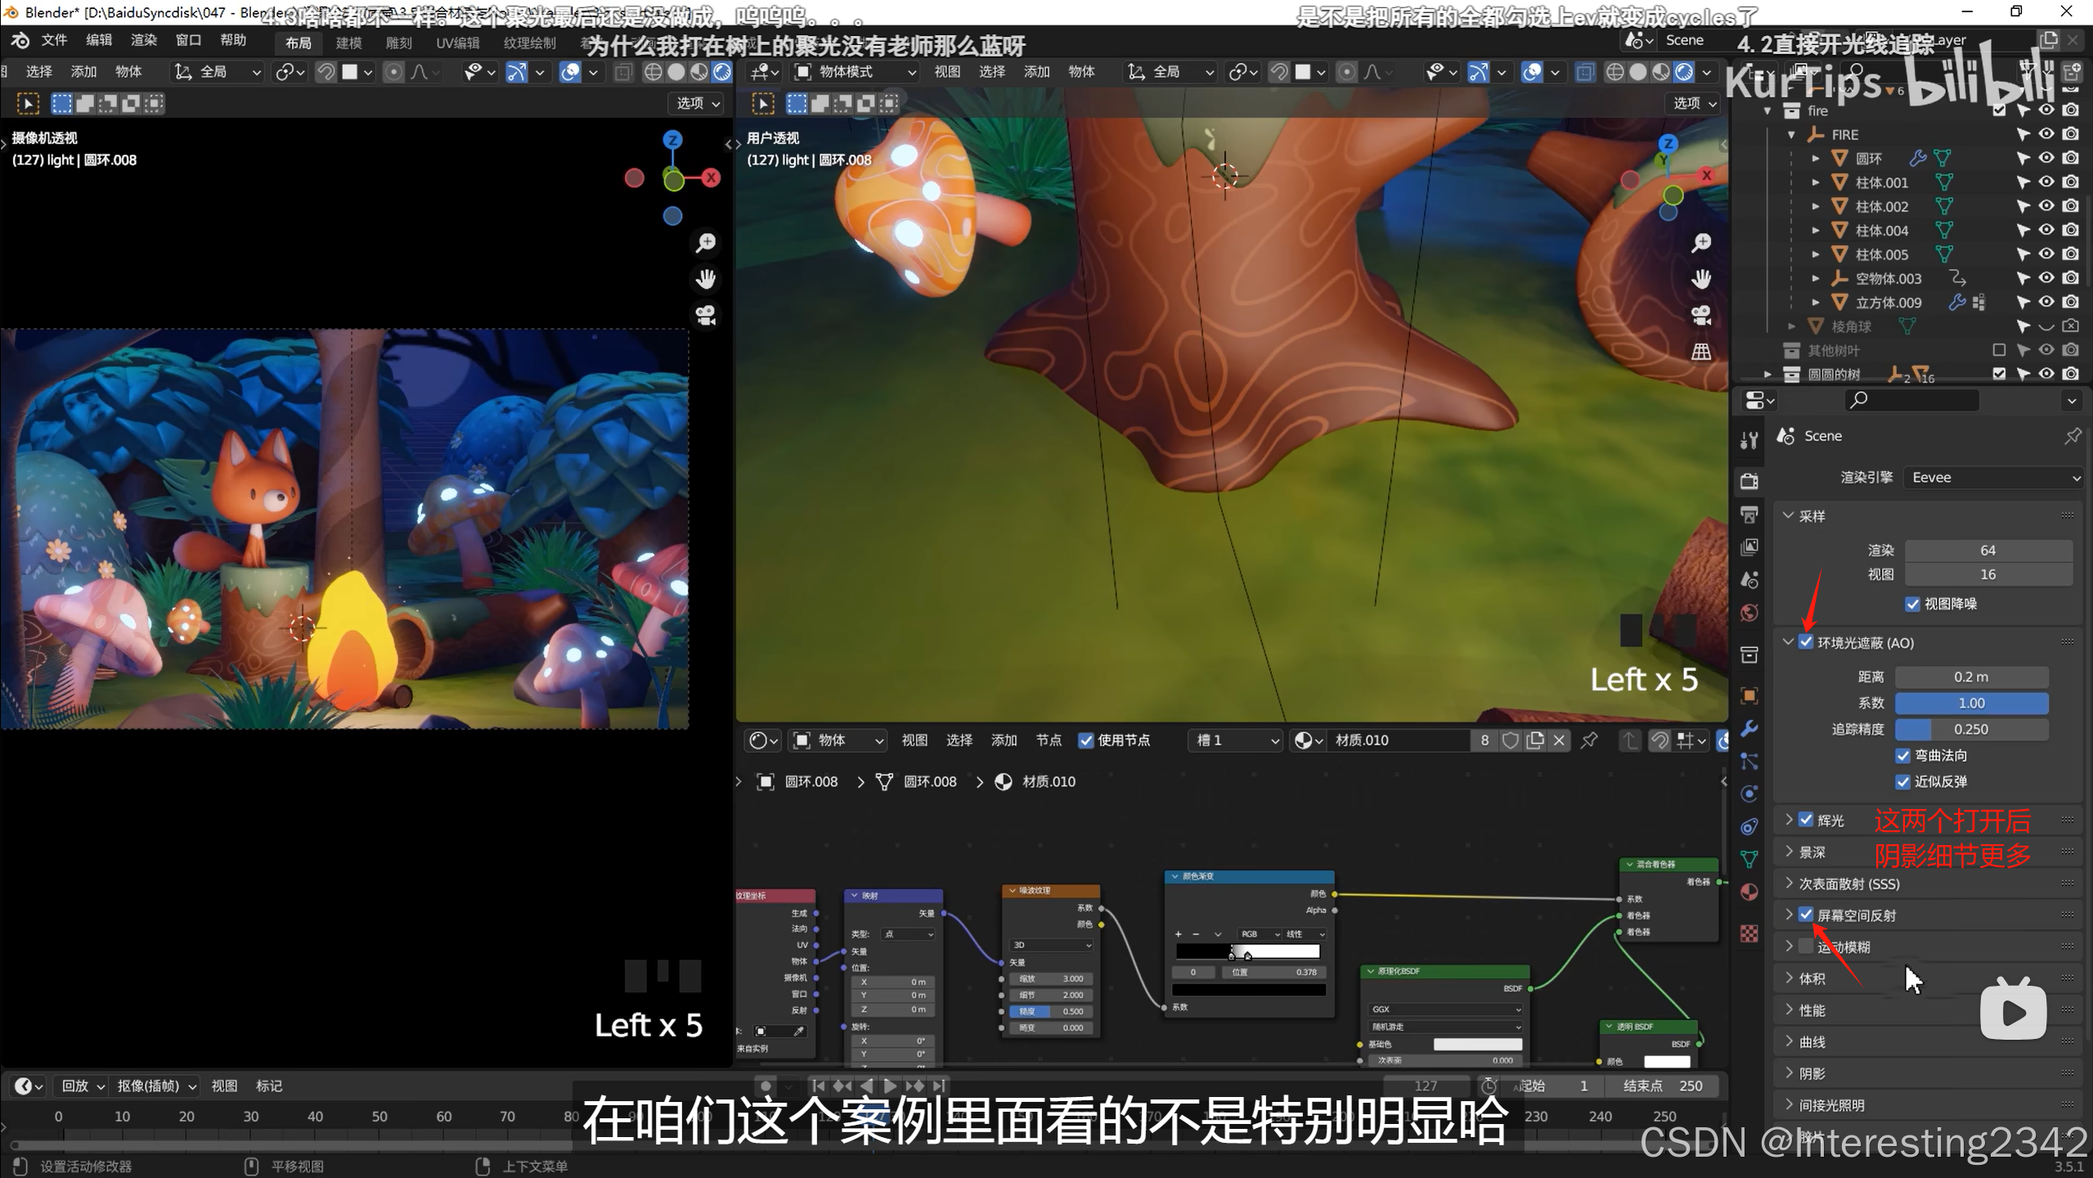The width and height of the screenshot is (2093, 1178).
Task: Open the Render (渲染) menu
Action: click(x=144, y=40)
